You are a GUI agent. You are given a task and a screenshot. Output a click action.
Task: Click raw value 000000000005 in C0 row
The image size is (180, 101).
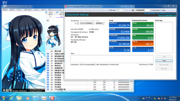124,89
